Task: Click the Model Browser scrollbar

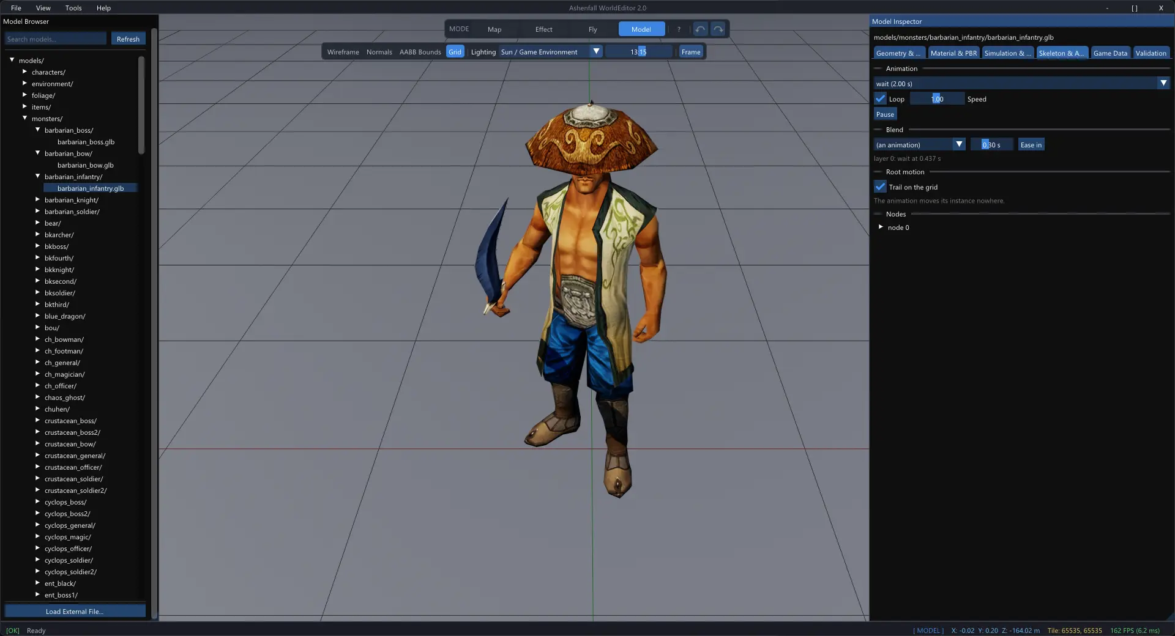Action: tap(141, 105)
